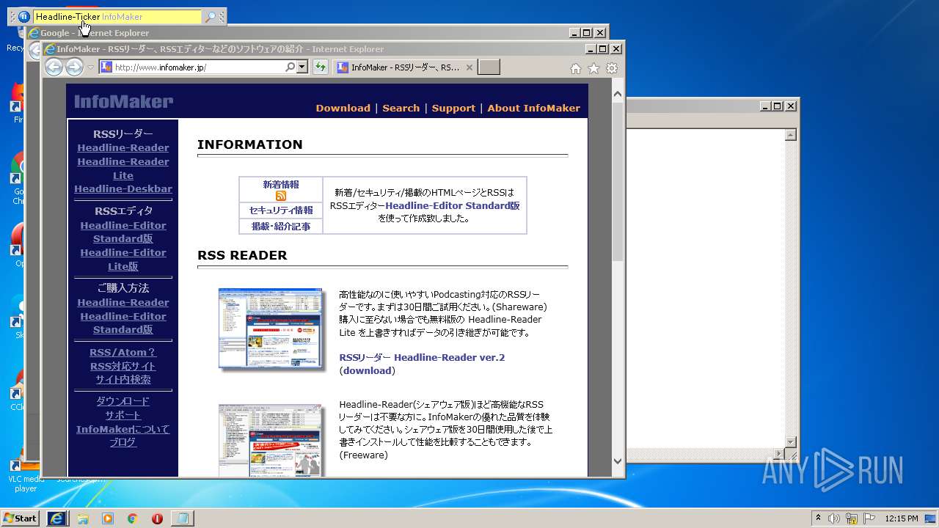Click scrollbar down arrow in the right background window
The width and height of the screenshot is (939, 528).
[x=791, y=441]
